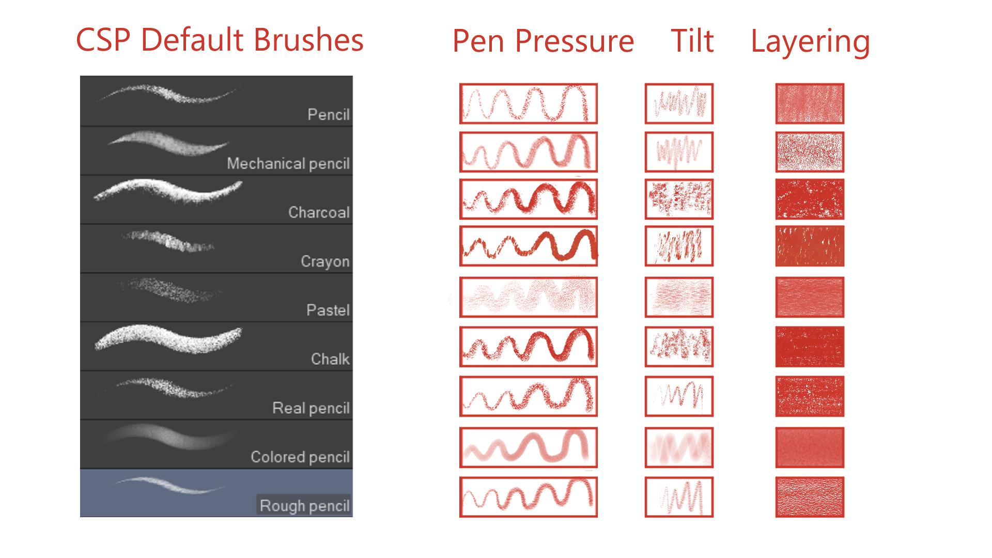Select the Mechanical pencil brush

216,150
